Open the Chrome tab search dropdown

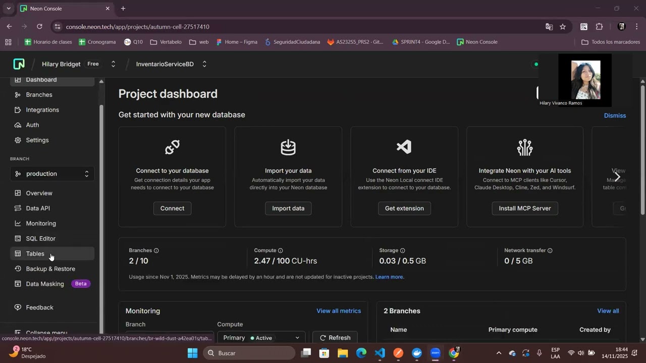pyautogui.click(x=9, y=9)
